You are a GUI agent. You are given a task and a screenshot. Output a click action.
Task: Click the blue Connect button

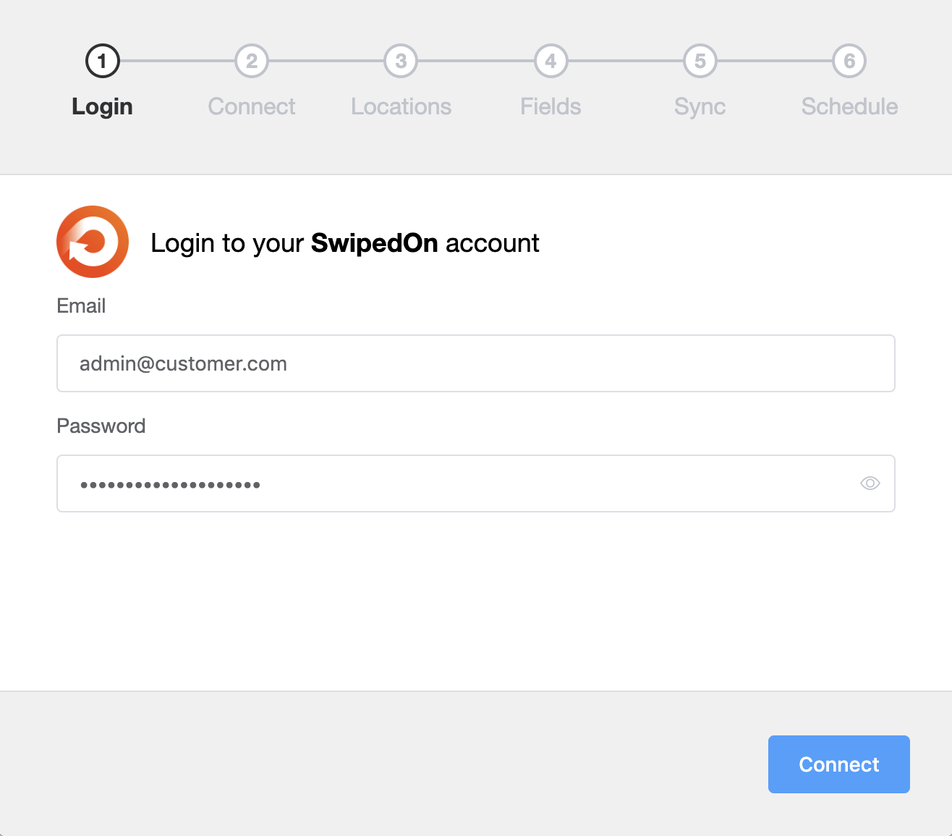[x=839, y=764]
